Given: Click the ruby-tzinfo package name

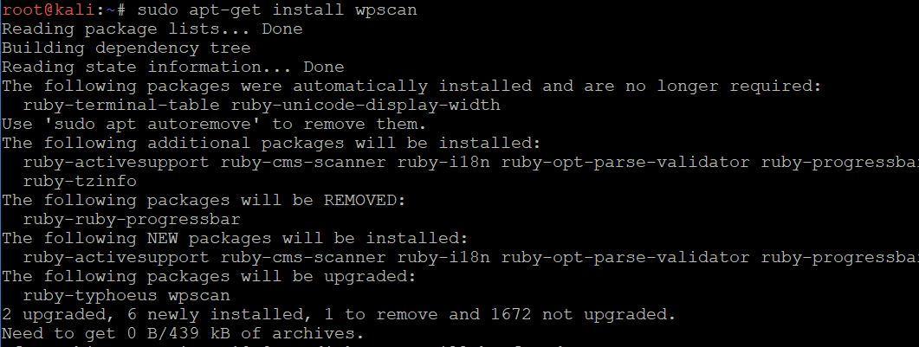Looking at the screenshot, I should [x=80, y=182].
